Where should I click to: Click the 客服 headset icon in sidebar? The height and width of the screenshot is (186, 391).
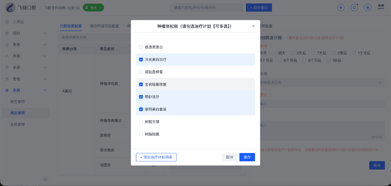point(7,56)
